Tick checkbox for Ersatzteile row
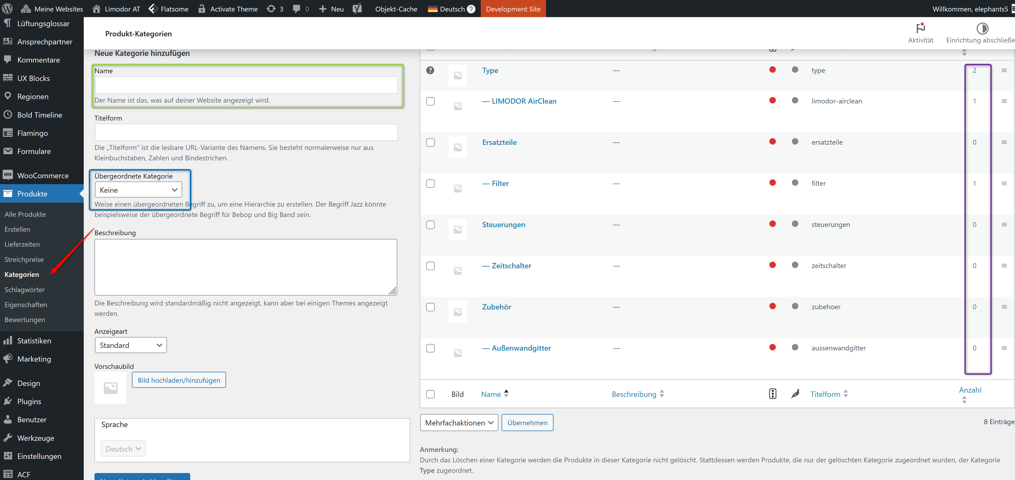 pos(430,142)
